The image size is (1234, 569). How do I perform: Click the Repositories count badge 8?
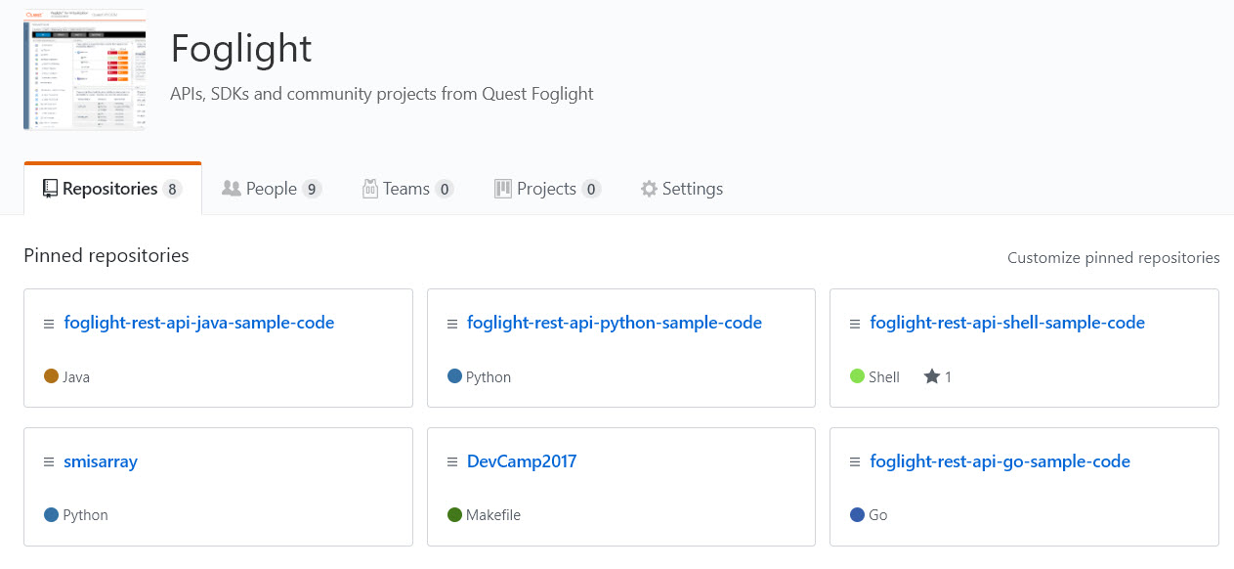[172, 190]
